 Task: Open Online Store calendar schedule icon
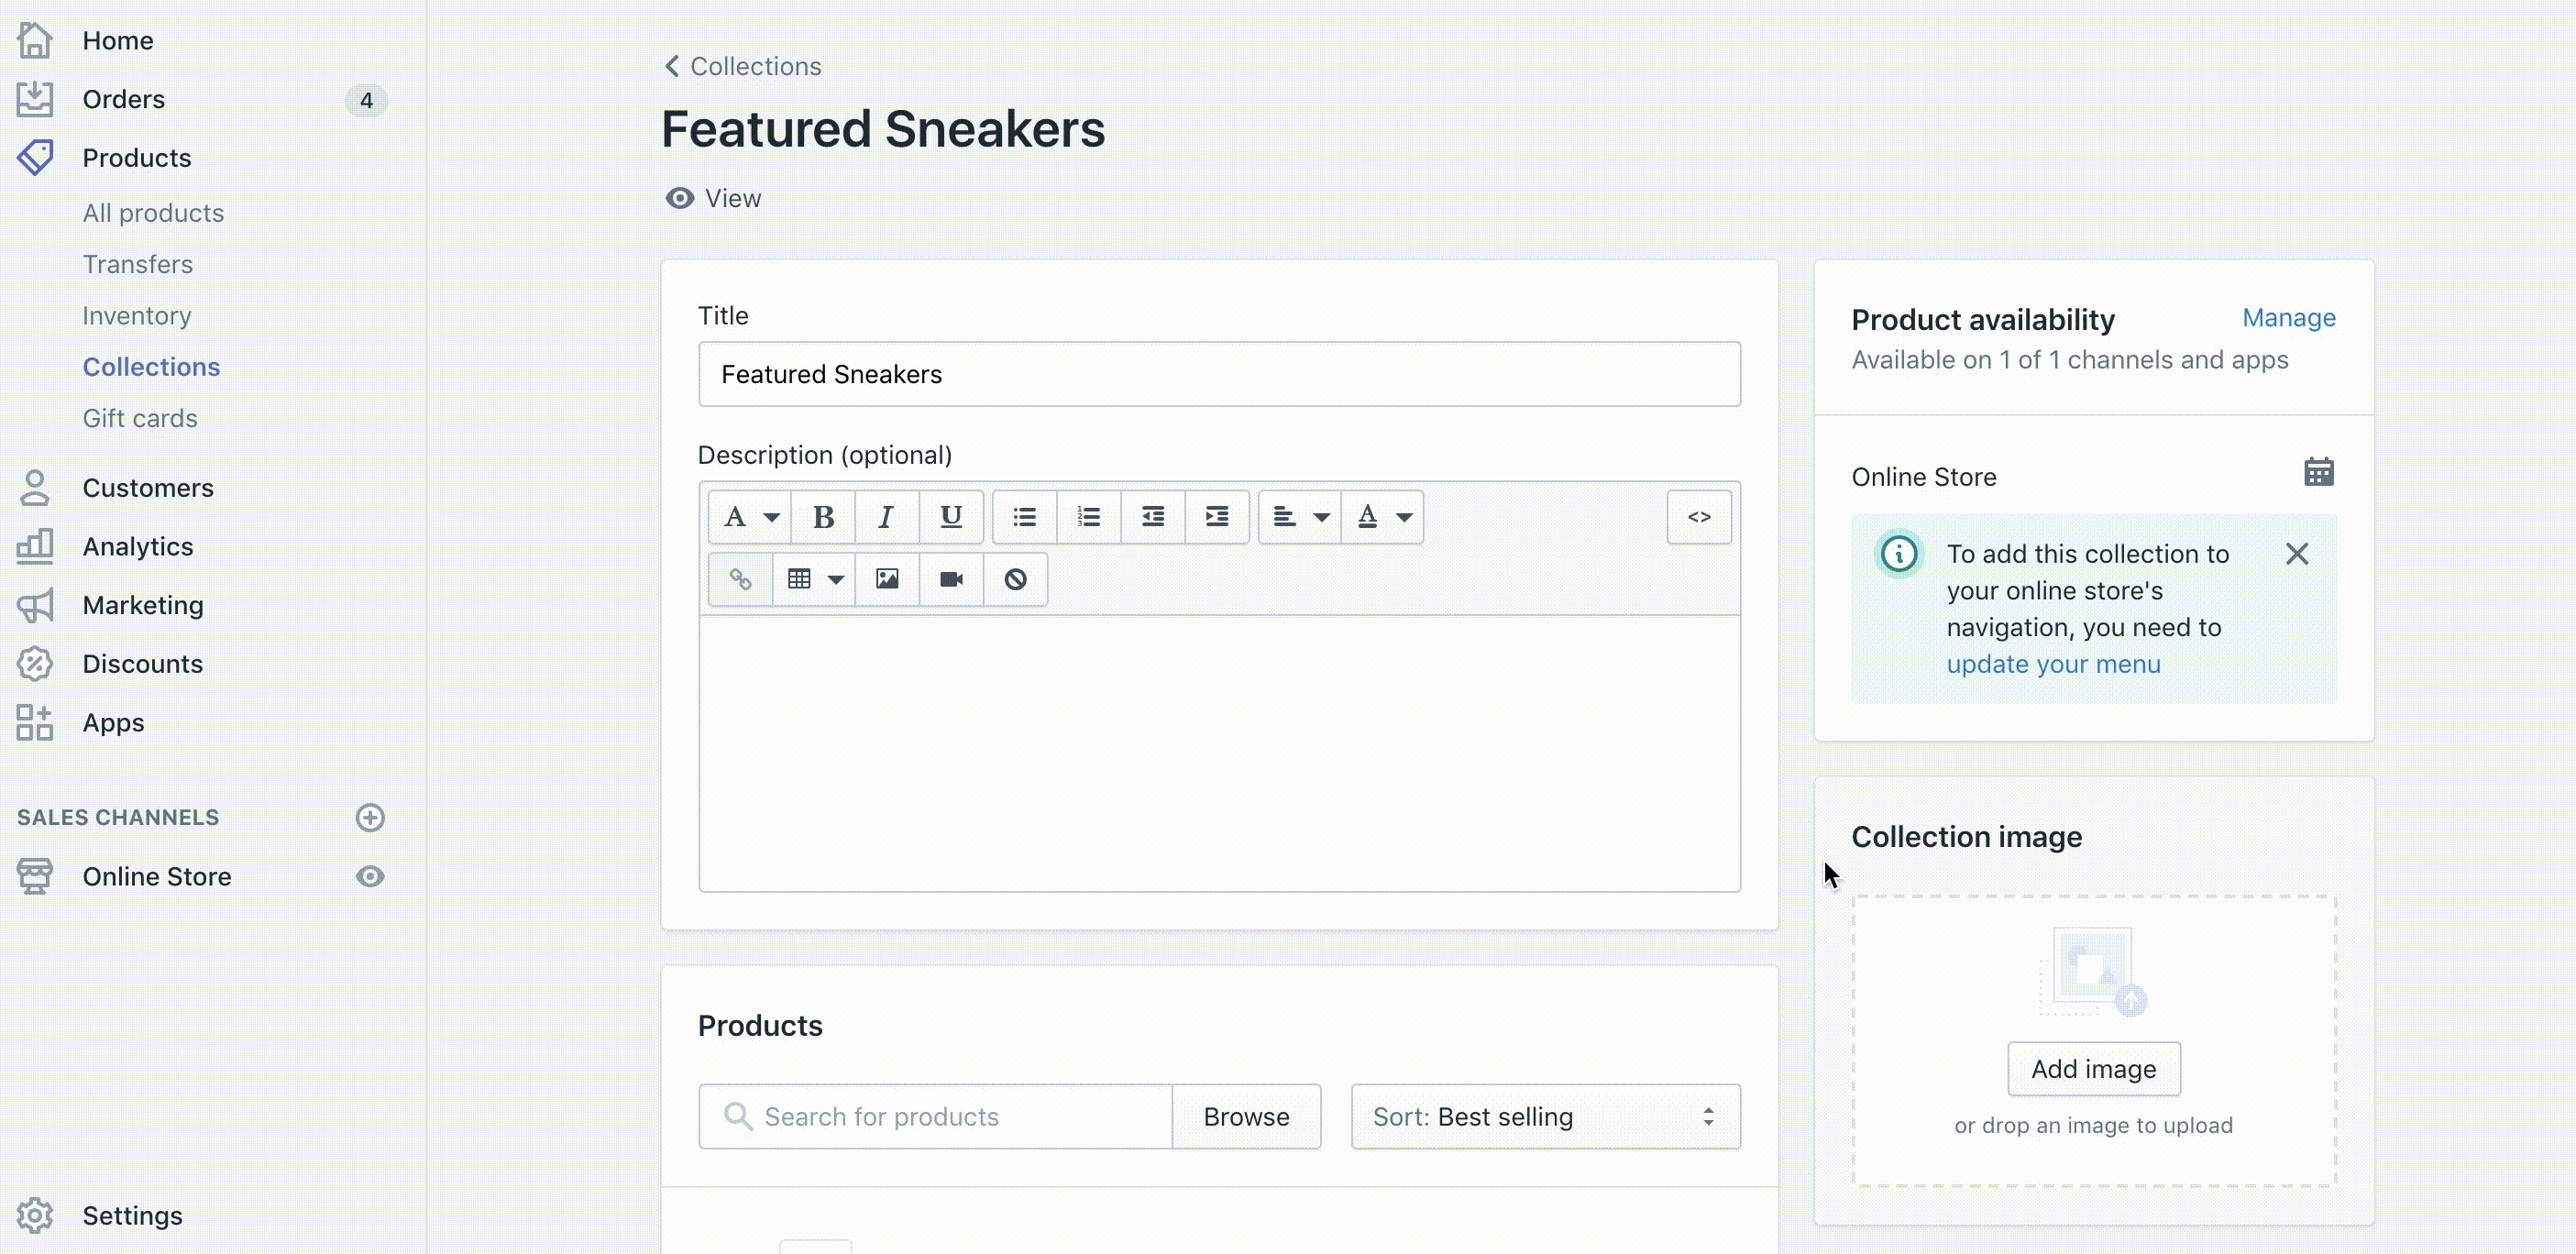[x=2318, y=472]
